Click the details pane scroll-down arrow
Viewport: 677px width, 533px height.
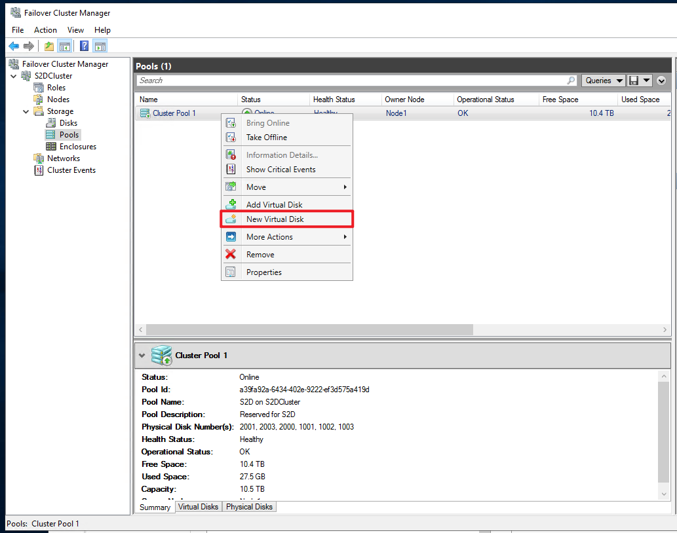664,494
